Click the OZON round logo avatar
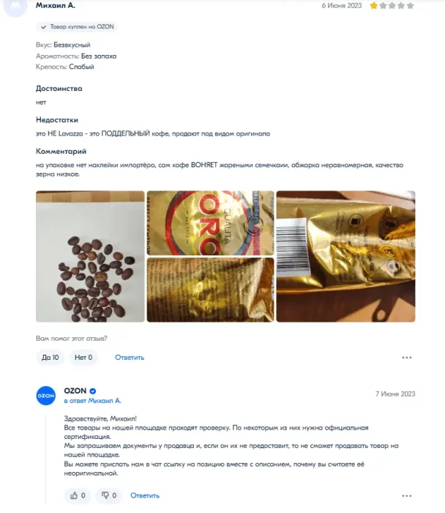The image size is (445, 513). (45, 396)
